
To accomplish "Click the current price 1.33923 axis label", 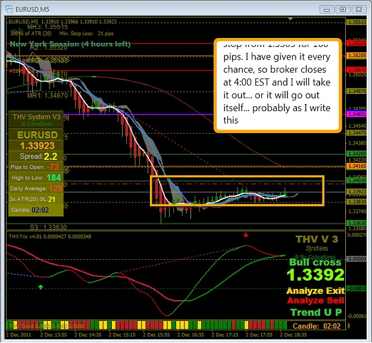I will click(357, 191).
